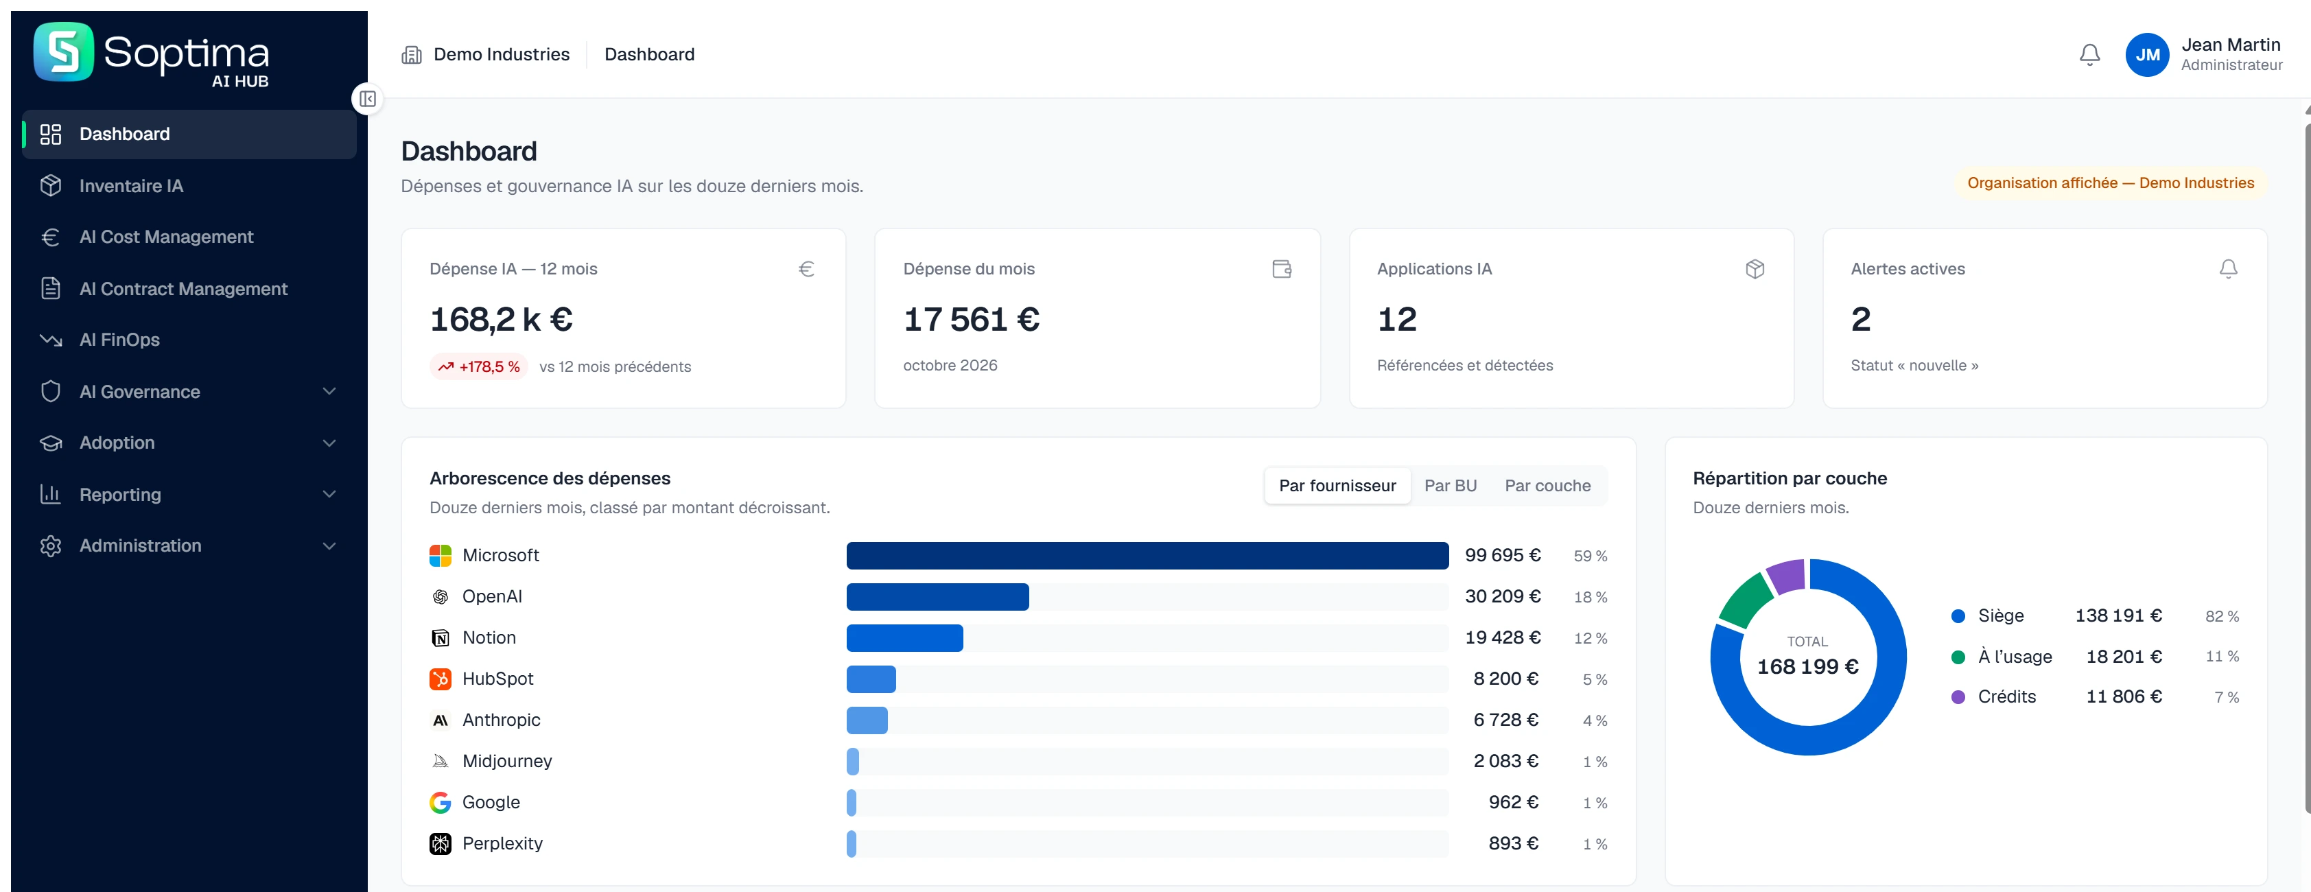The image size is (2311, 892).
Task: Open Inventaire IA in the sidebar
Action: coord(189,186)
